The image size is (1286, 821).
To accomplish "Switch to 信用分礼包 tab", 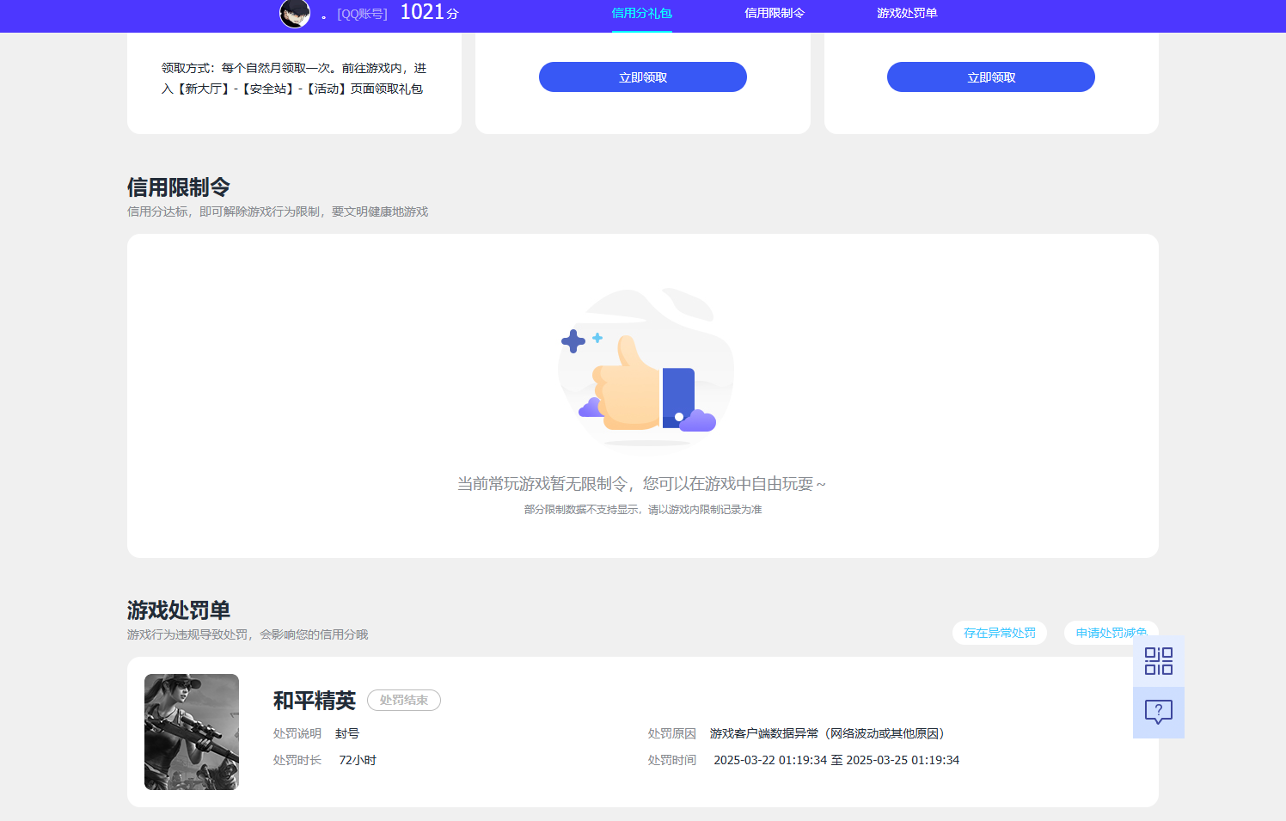I will [641, 13].
